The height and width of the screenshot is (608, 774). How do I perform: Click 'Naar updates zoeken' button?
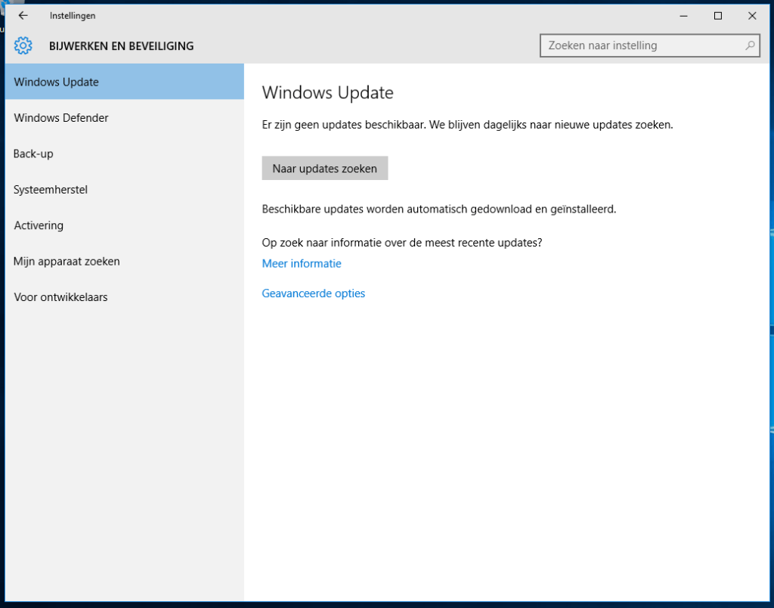(x=325, y=169)
